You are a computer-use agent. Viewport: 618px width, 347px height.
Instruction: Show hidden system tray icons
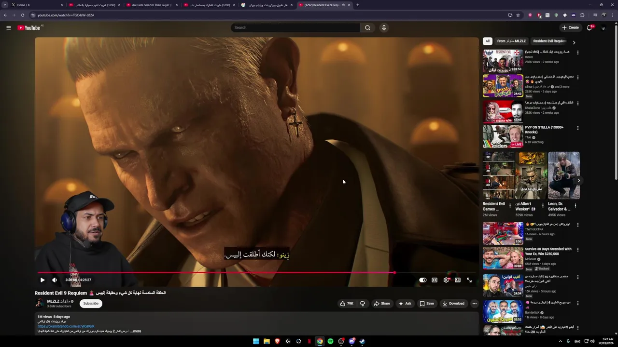[561, 341]
